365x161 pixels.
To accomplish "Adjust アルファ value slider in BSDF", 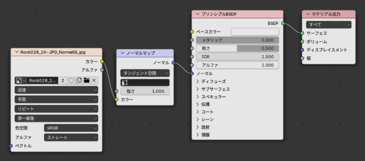I will pos(237,65).
